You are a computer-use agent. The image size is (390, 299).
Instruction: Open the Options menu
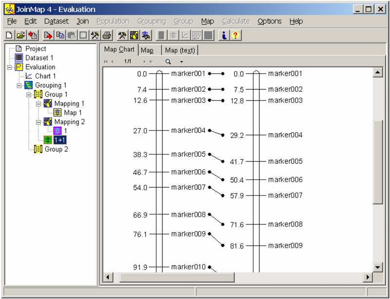pyautogui.click(x=270, y=21)
